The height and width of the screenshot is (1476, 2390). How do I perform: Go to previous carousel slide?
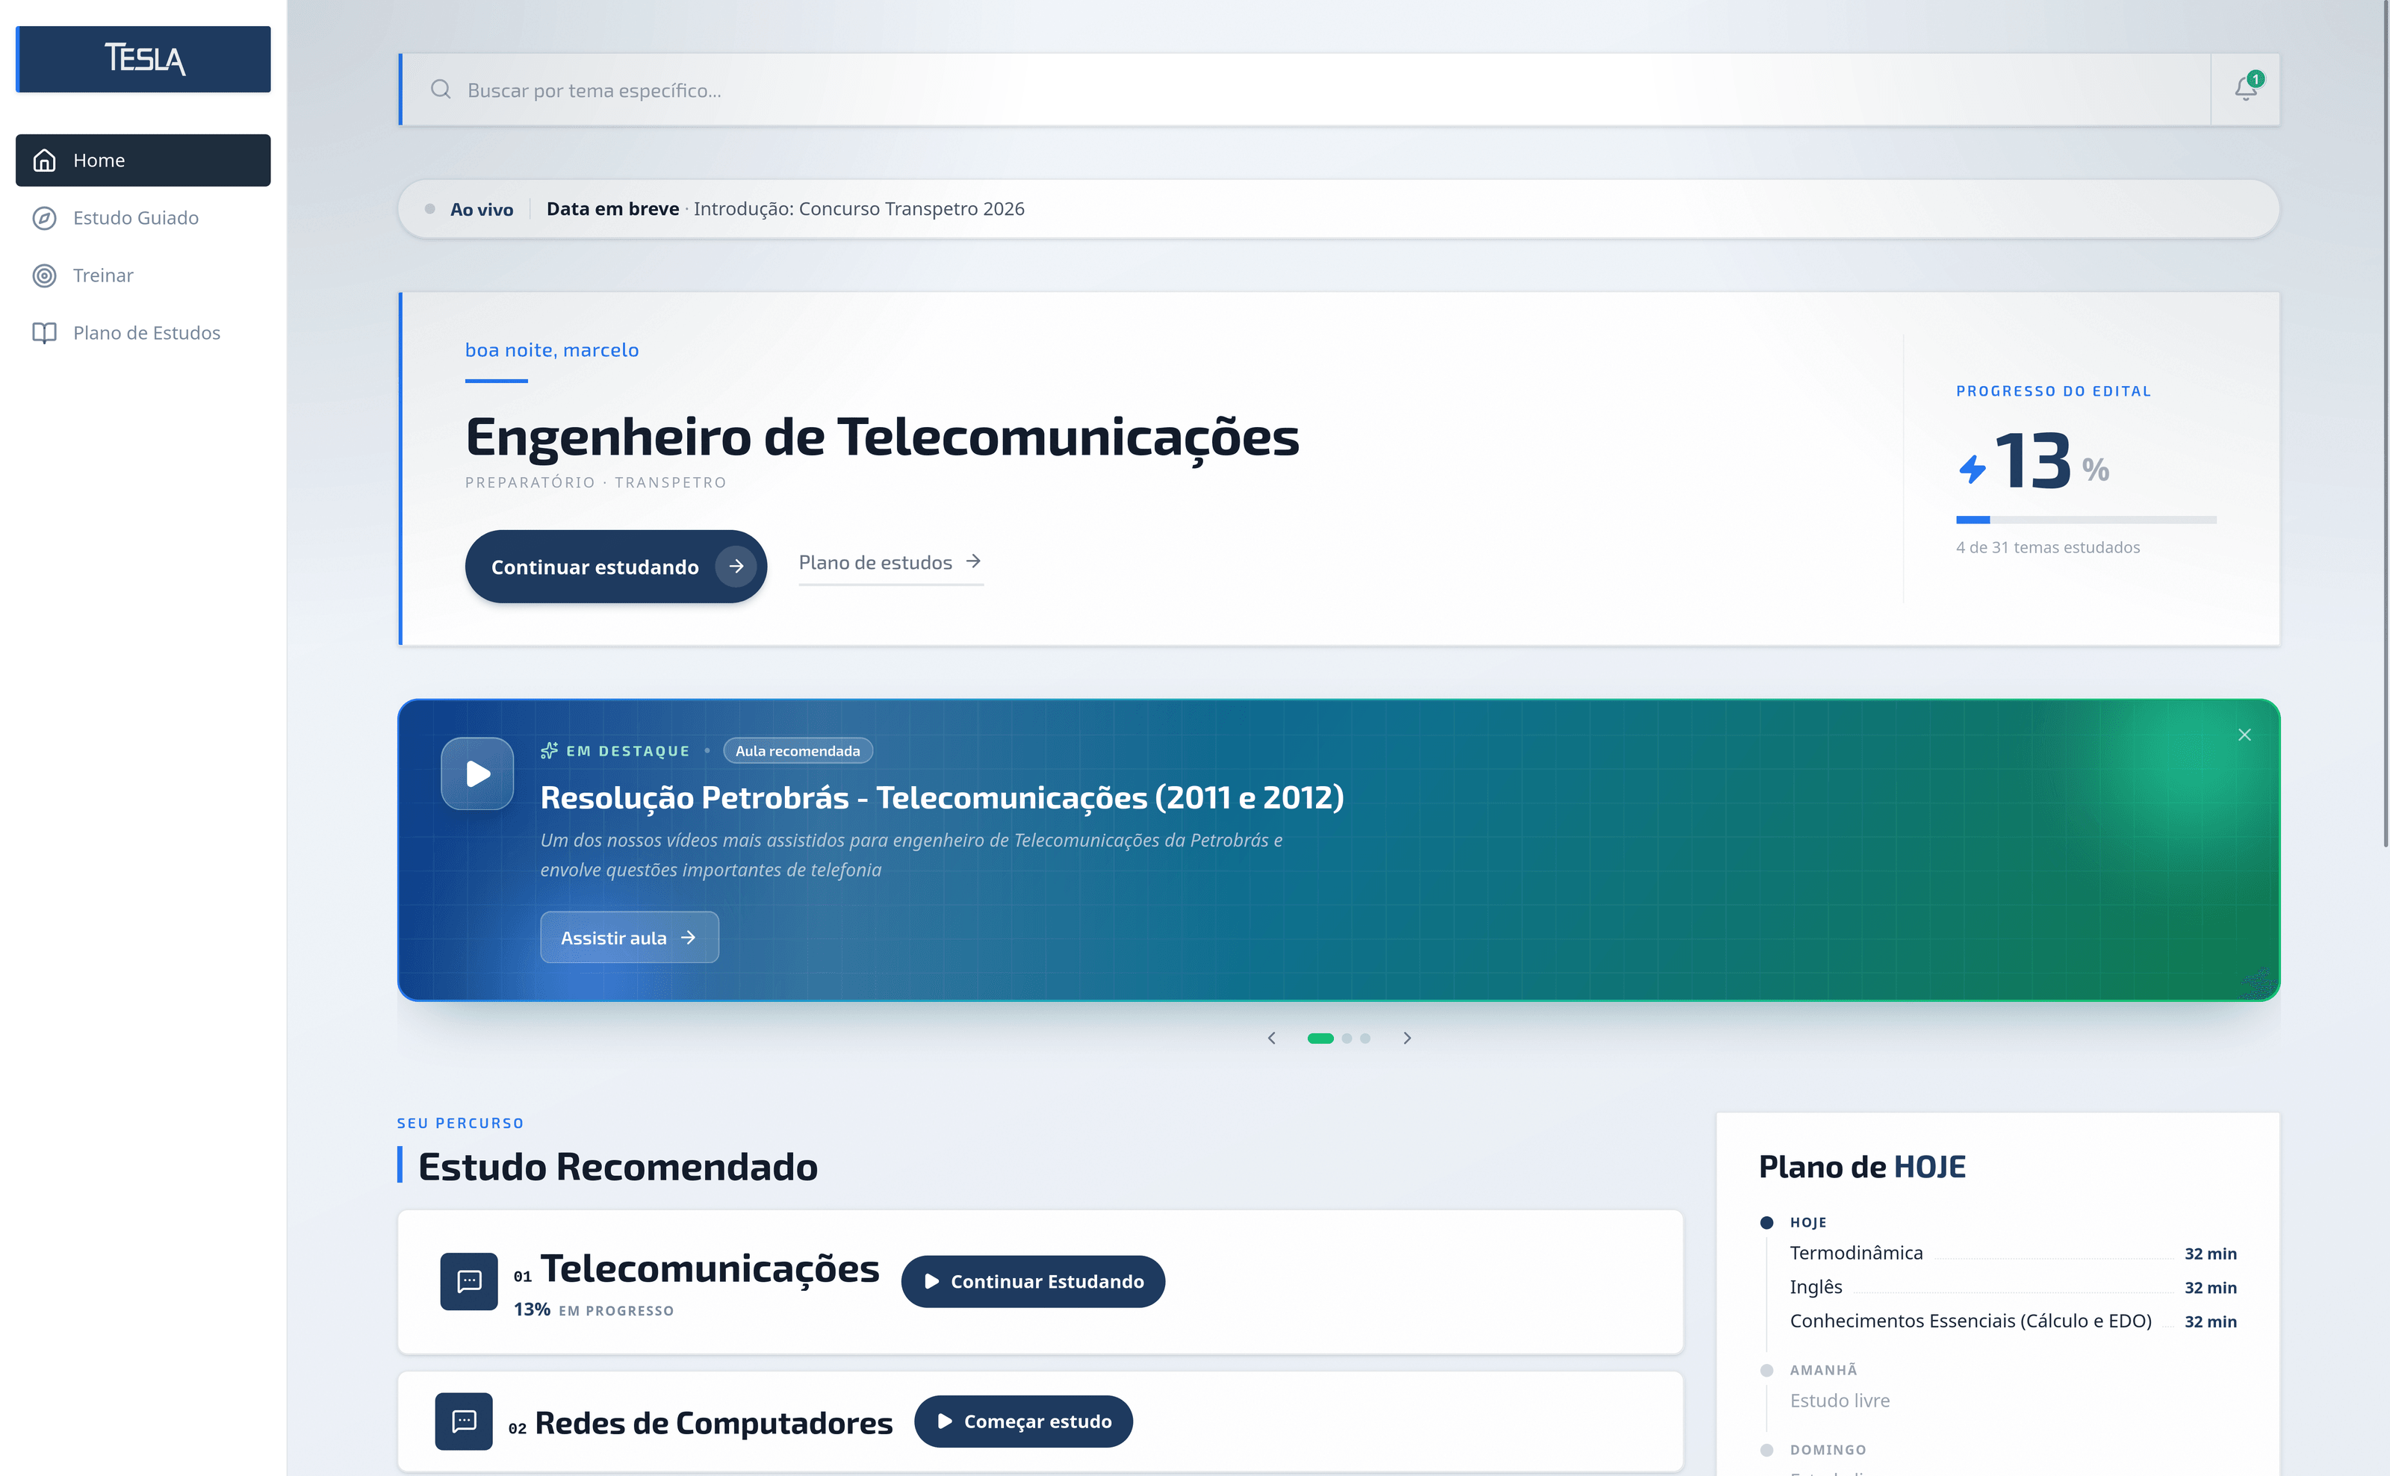(1271, 1038)
